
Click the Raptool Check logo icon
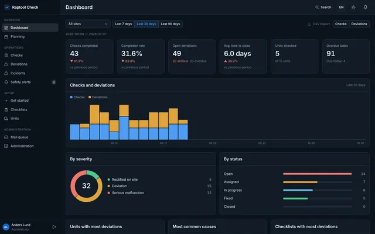[x=7, y=7]
